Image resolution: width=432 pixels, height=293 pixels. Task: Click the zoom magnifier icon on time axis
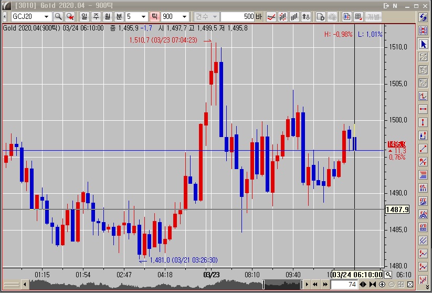388,275
